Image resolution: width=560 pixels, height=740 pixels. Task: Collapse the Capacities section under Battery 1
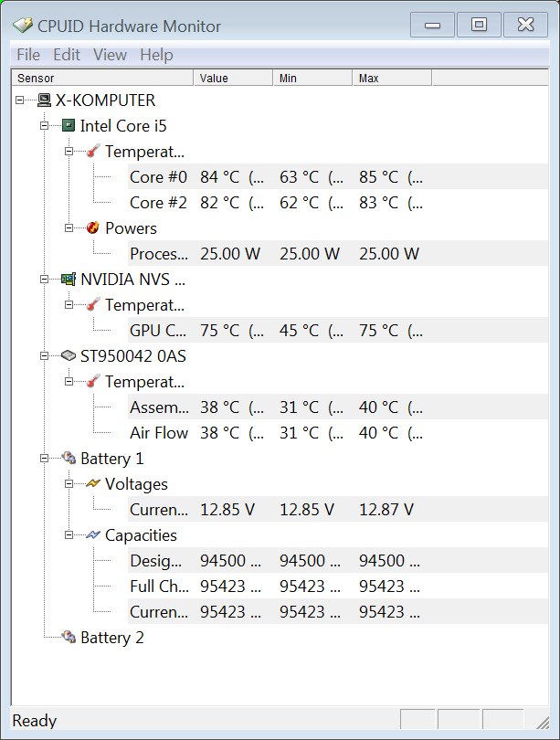click(x=69, y=534)
